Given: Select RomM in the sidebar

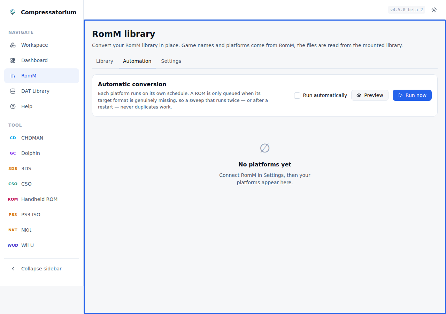Looking at the screenshot, I should tap(41, 76).
